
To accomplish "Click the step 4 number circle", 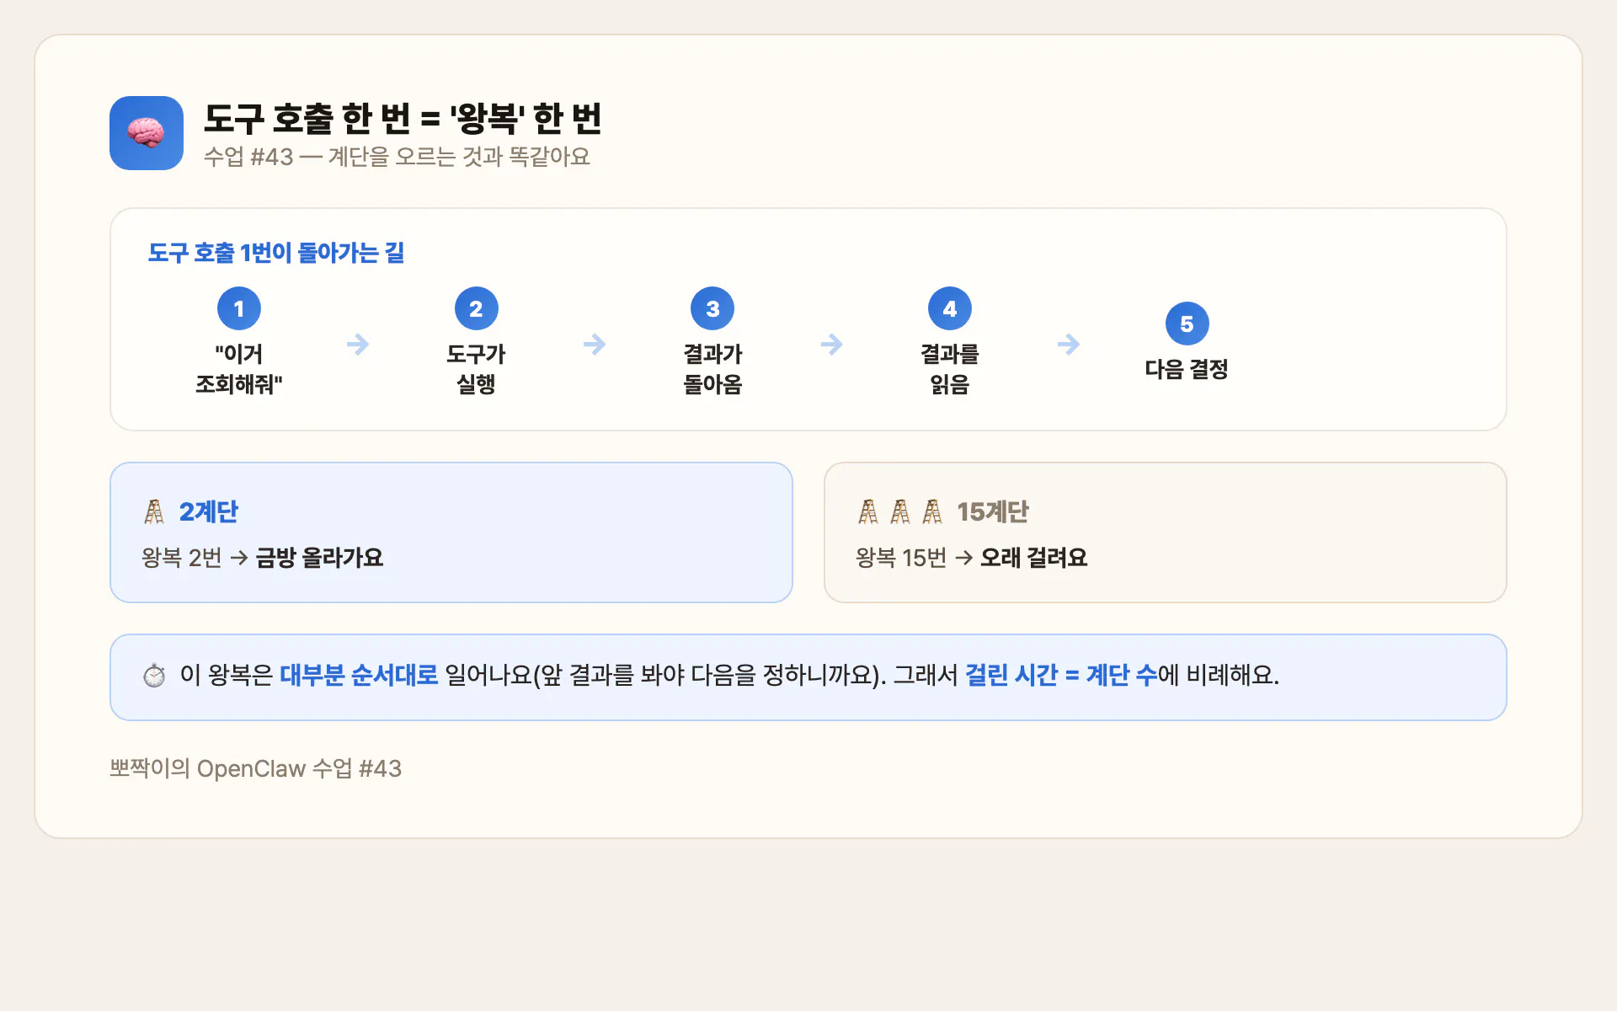I will pos(950,309).
